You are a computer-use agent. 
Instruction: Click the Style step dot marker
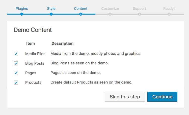click(x=51, y=14)
